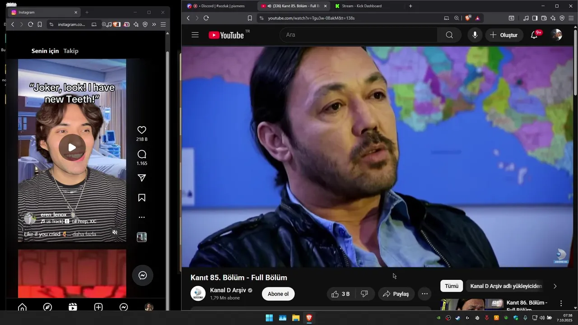Image resolution: width=578 pixels, height=325 pixels.
Task: Share the Instagram reel via paper-plane icon
Action: 142,178
